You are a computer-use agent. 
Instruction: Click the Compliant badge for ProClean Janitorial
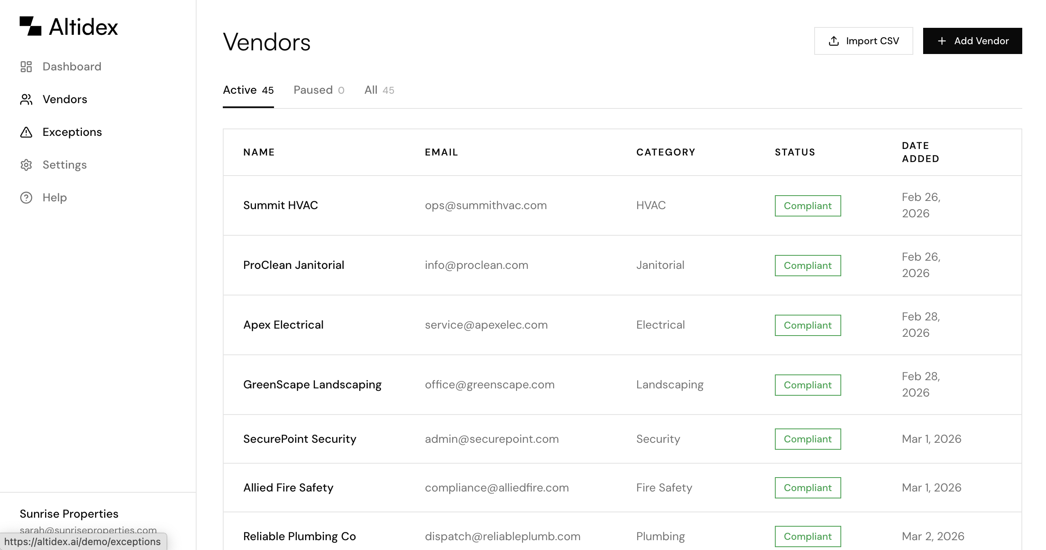[807, 266]
